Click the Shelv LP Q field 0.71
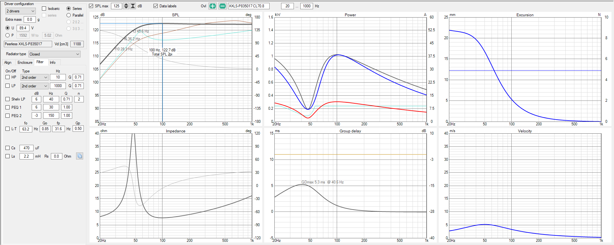 [x=67, y=99]
